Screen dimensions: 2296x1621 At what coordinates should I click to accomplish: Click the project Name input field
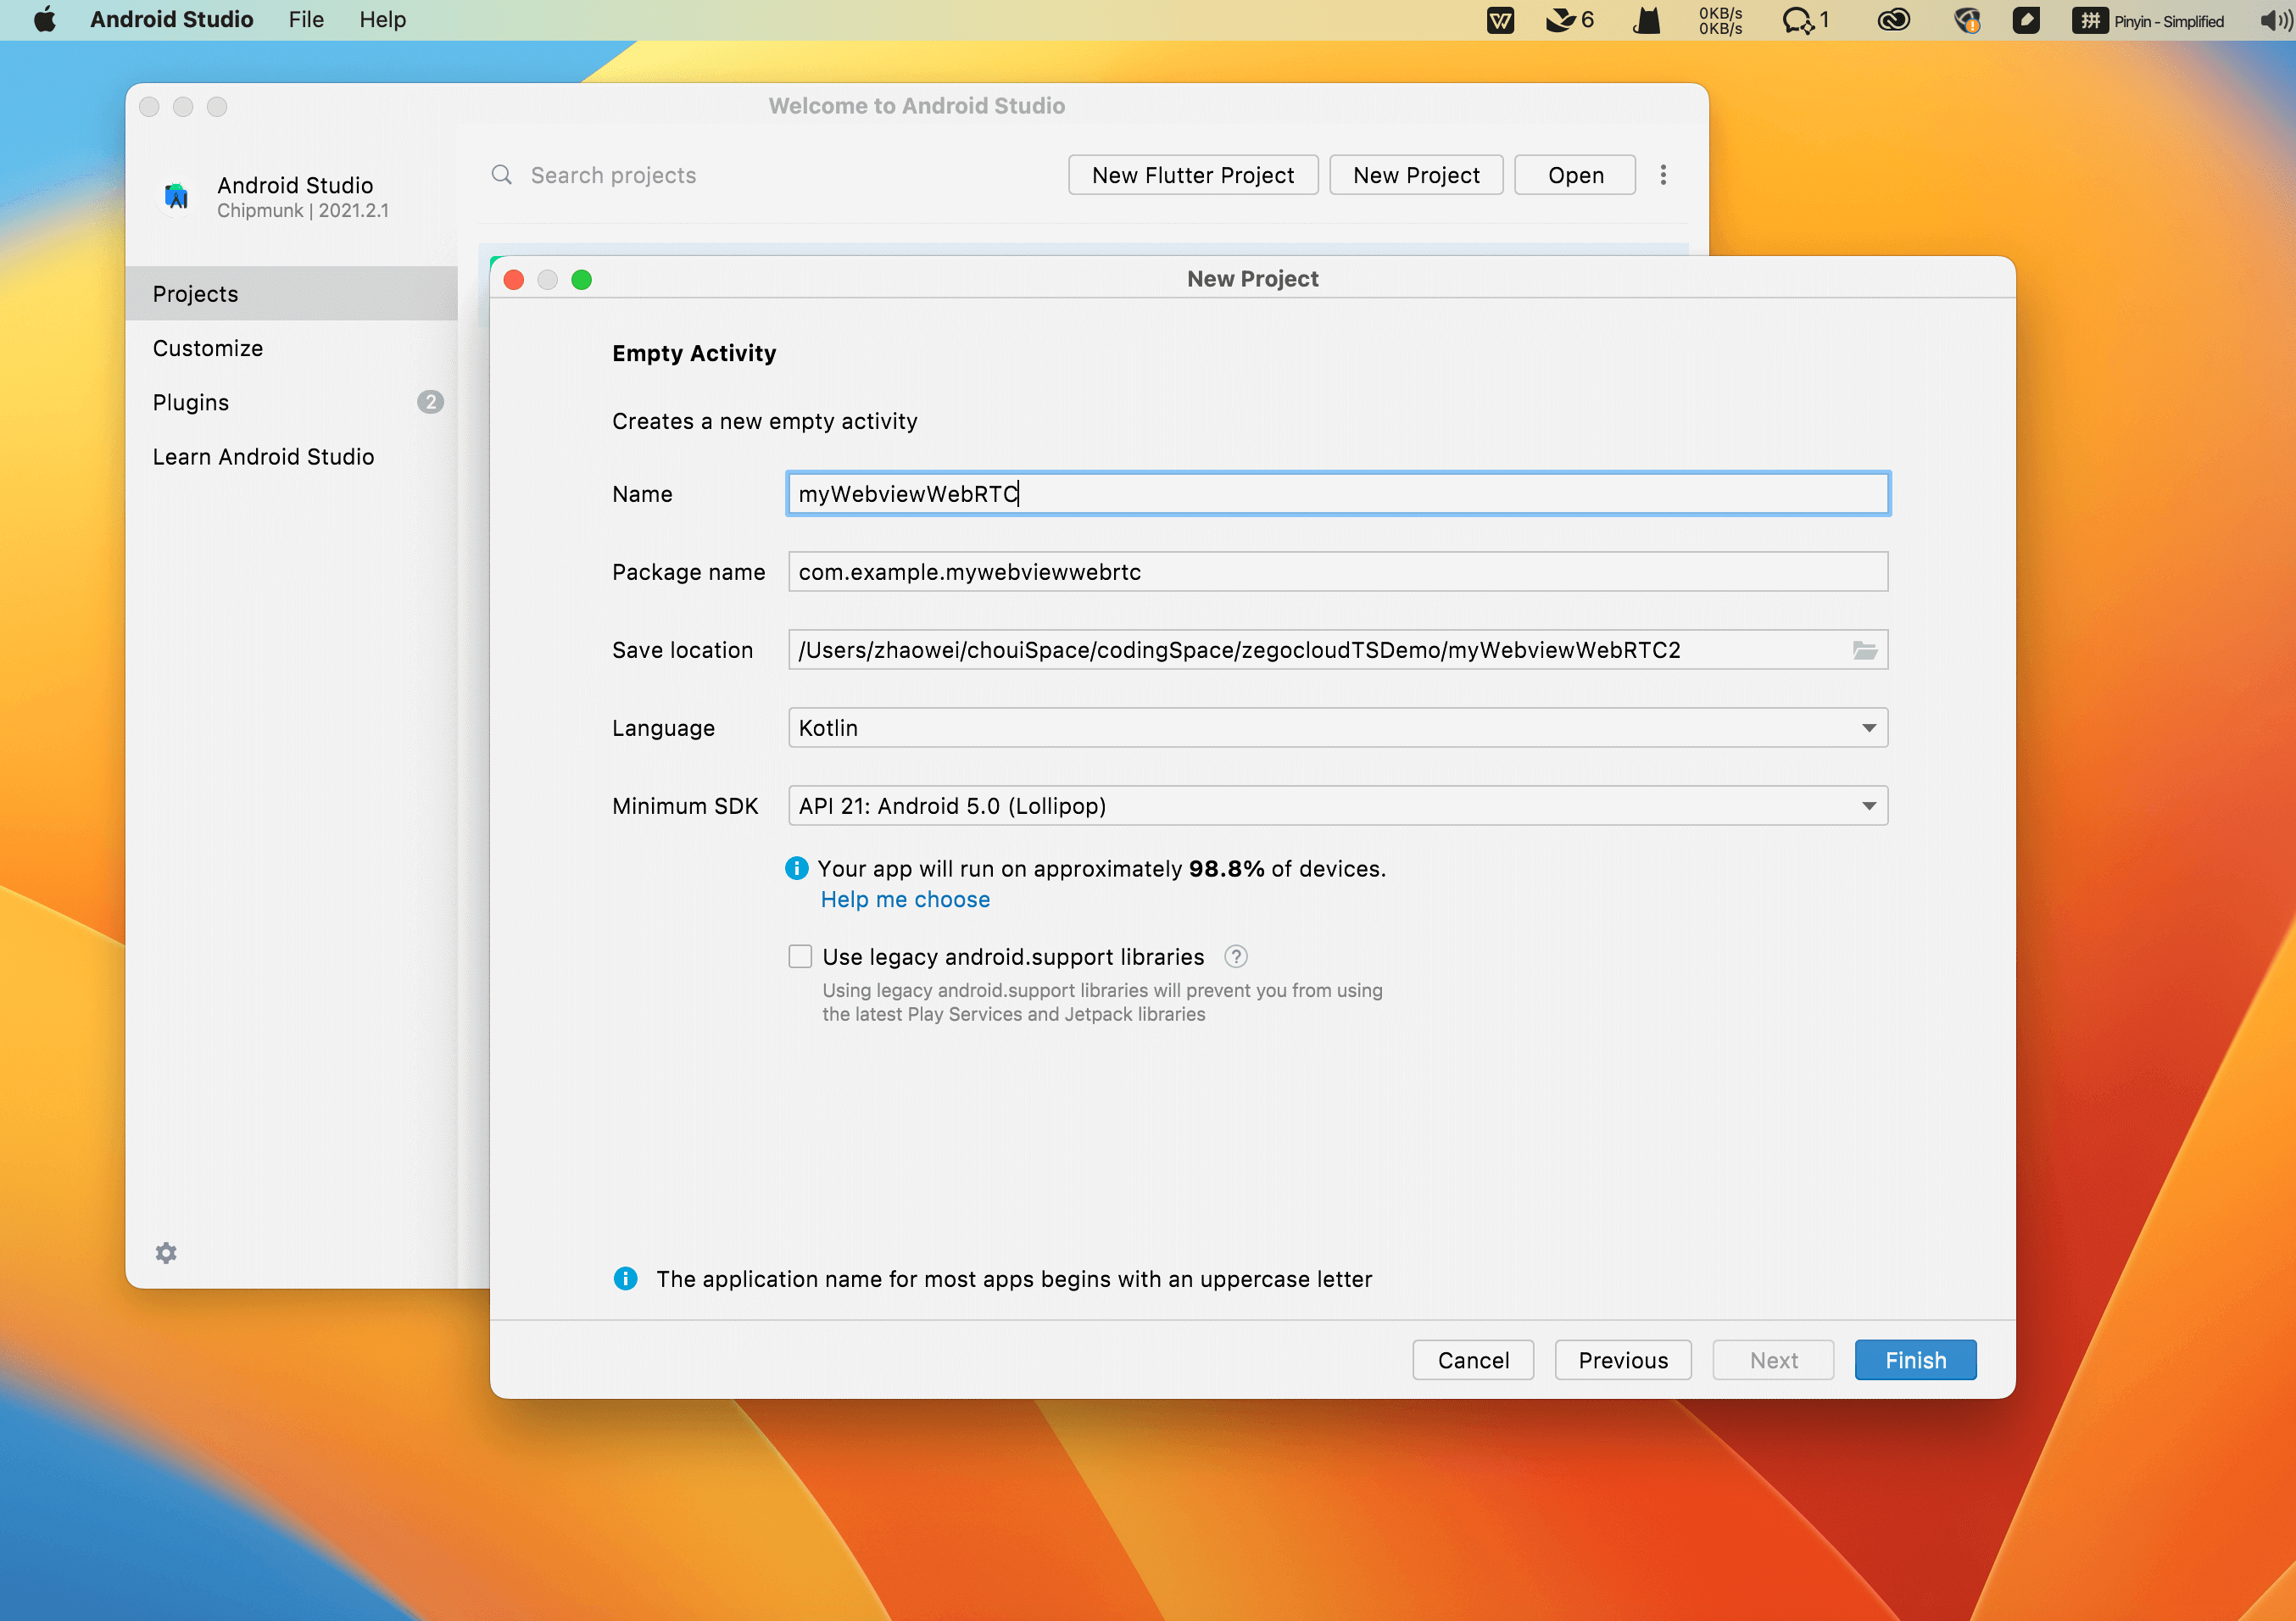coord(1336,493)
